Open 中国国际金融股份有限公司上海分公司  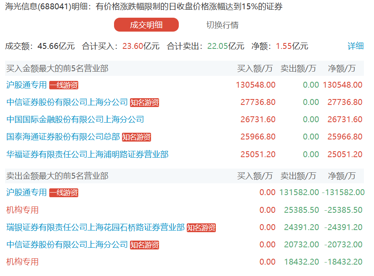coord(75,119)
